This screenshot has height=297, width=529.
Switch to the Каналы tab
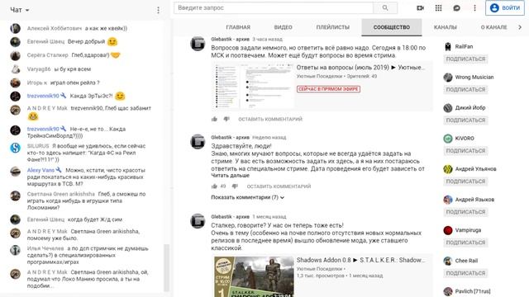[x=446, y=27]
